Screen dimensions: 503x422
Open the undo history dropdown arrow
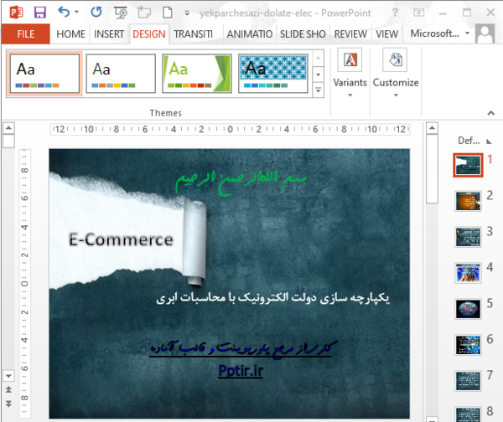76,13
